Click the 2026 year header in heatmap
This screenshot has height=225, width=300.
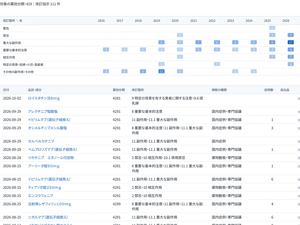point(286,21)
